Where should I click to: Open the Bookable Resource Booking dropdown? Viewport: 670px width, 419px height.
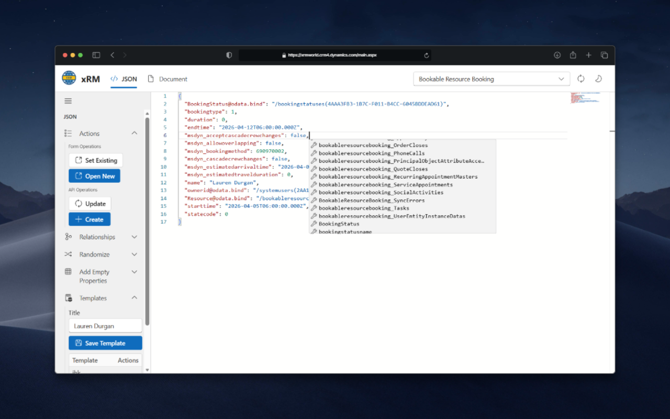coord(492,79)
